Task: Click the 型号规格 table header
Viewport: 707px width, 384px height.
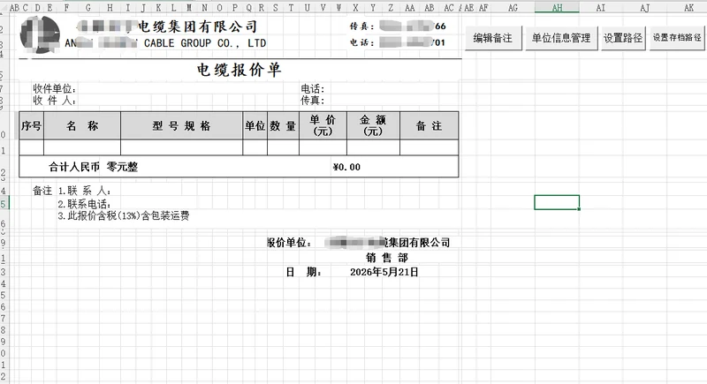Action: point(181,125)
